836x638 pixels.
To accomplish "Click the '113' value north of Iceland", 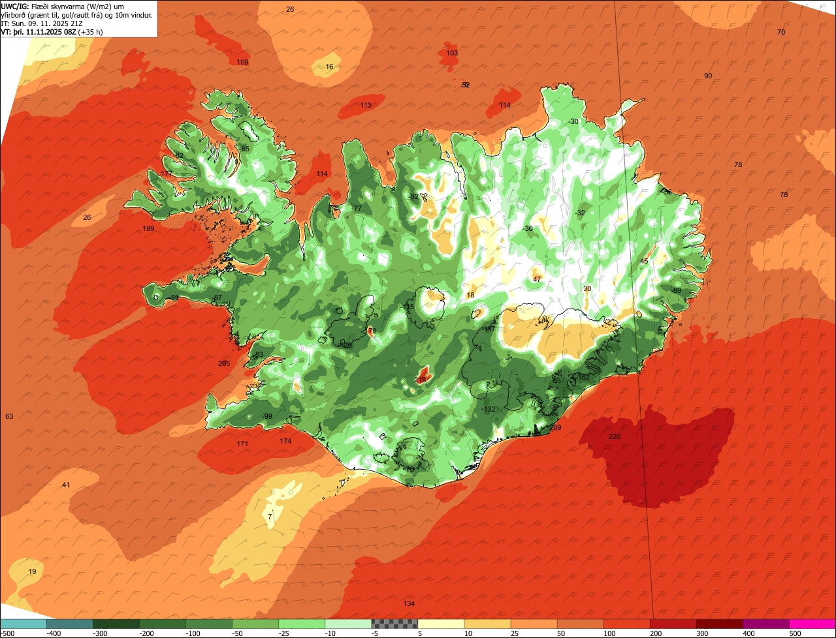I will tap(366, 106).
